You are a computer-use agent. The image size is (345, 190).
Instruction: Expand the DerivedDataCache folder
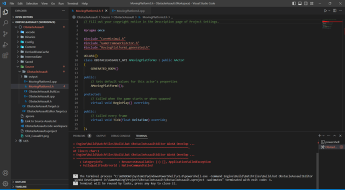39,52
